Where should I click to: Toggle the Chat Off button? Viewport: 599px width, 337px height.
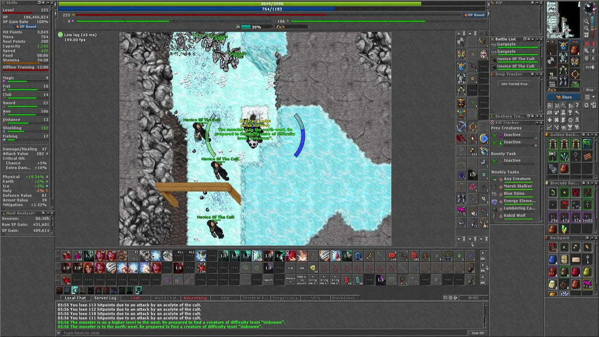coord(478,333)
